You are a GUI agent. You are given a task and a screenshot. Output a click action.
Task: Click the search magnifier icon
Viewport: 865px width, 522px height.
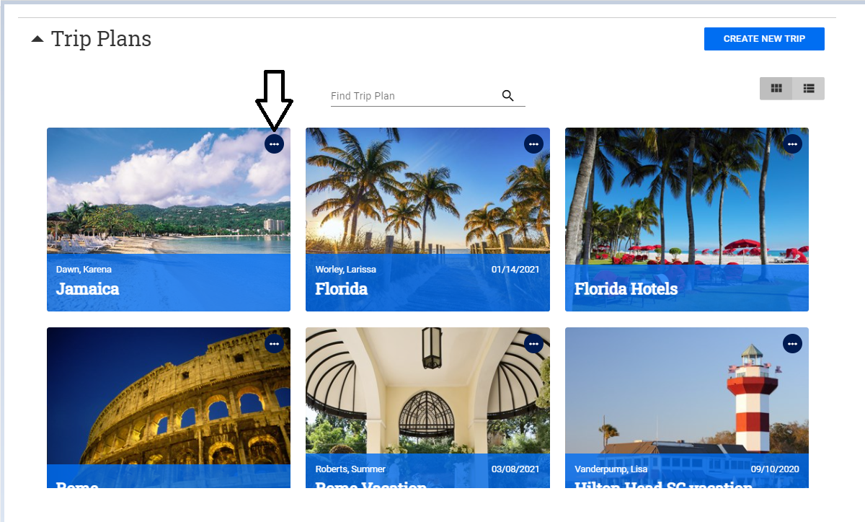[508, 96]
